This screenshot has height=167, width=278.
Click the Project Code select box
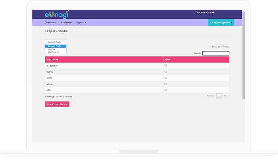click(x=56, y=42)
